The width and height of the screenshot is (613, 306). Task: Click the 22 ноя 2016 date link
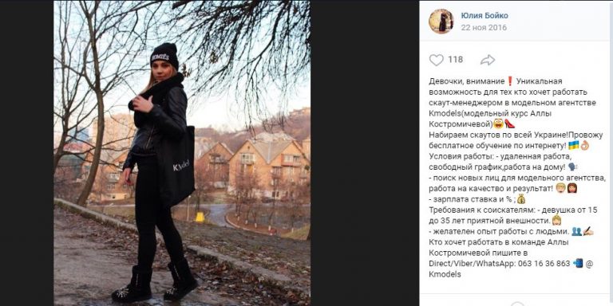(484, 27)
